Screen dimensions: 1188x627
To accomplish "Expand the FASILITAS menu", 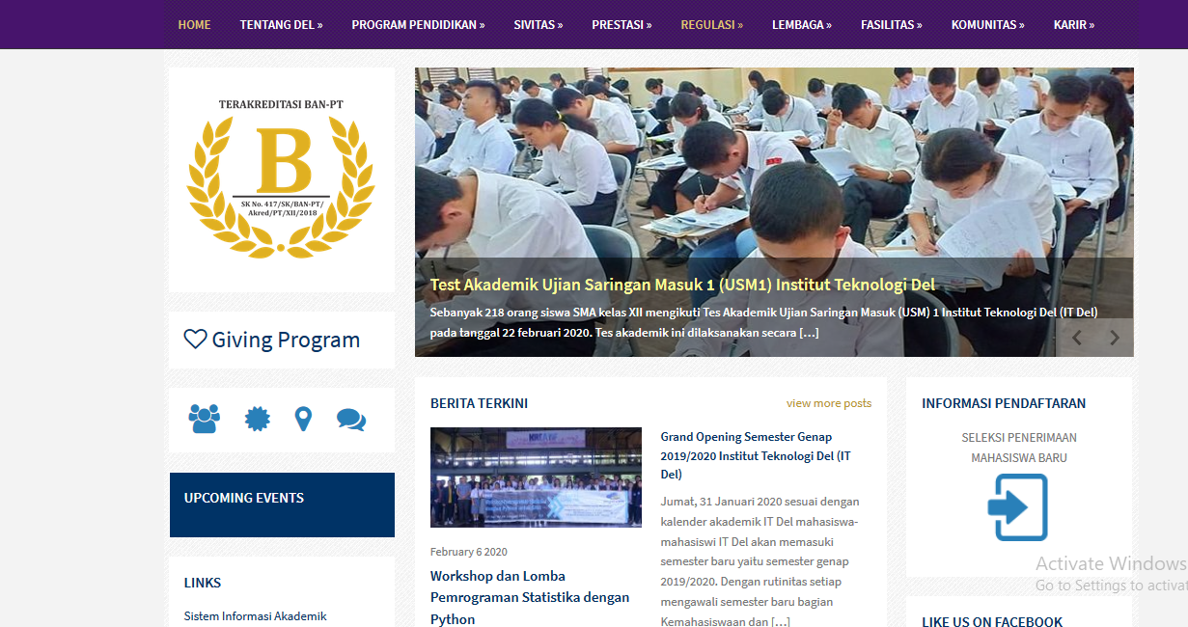I will click(x=891, y=24).
